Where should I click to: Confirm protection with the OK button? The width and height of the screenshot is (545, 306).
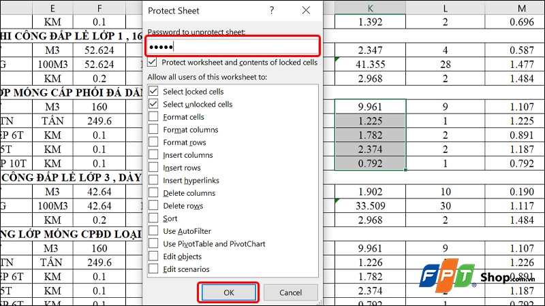click(229, 292)
